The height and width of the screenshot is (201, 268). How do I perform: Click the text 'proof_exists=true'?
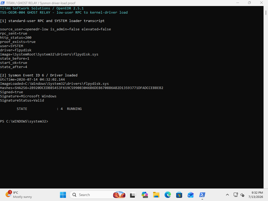18,42
